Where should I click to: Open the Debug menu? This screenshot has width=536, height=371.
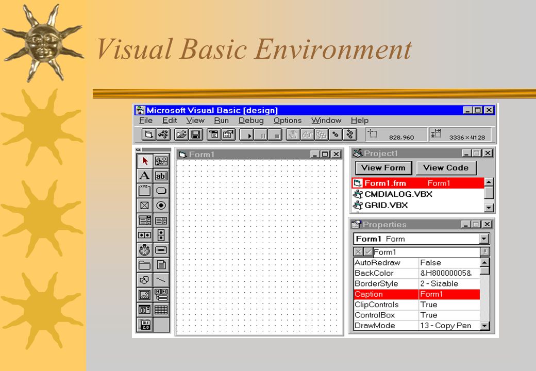coord(251,120)
